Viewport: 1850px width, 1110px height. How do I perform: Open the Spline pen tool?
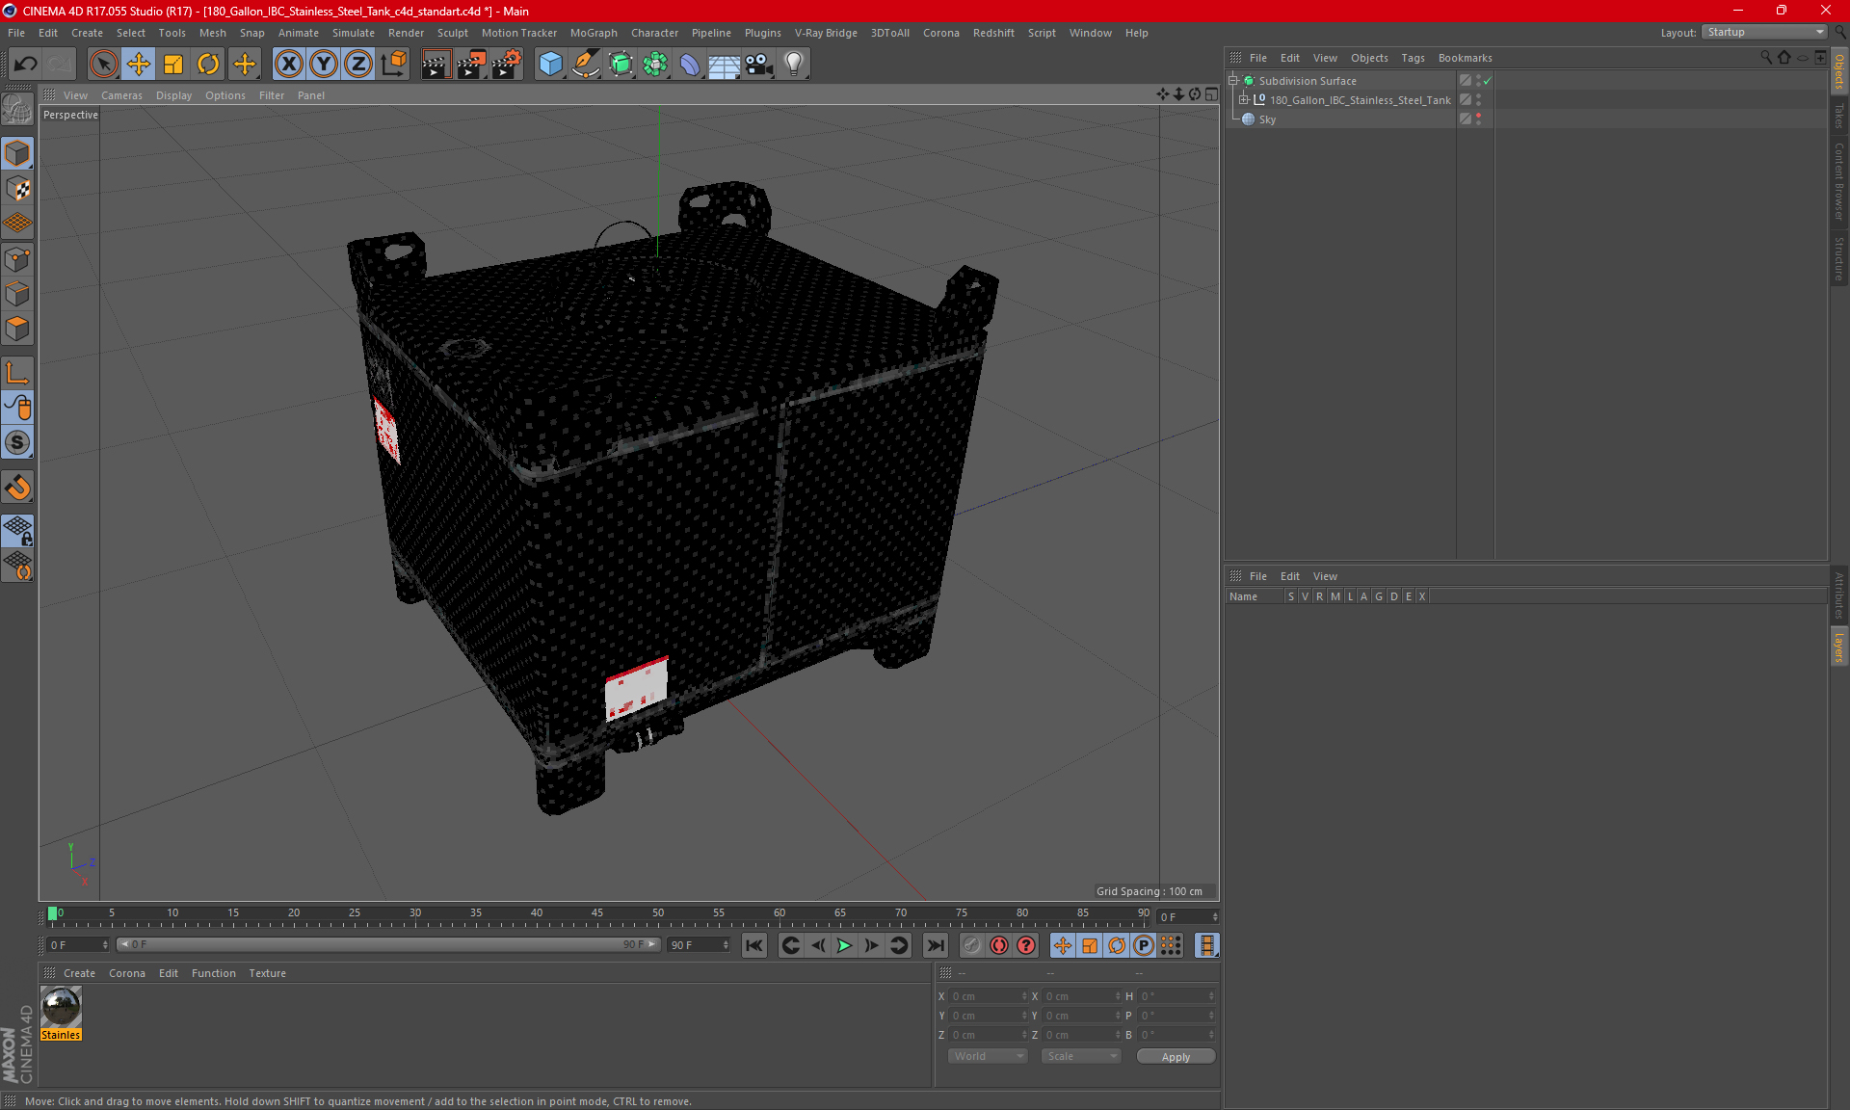point(585,65)
